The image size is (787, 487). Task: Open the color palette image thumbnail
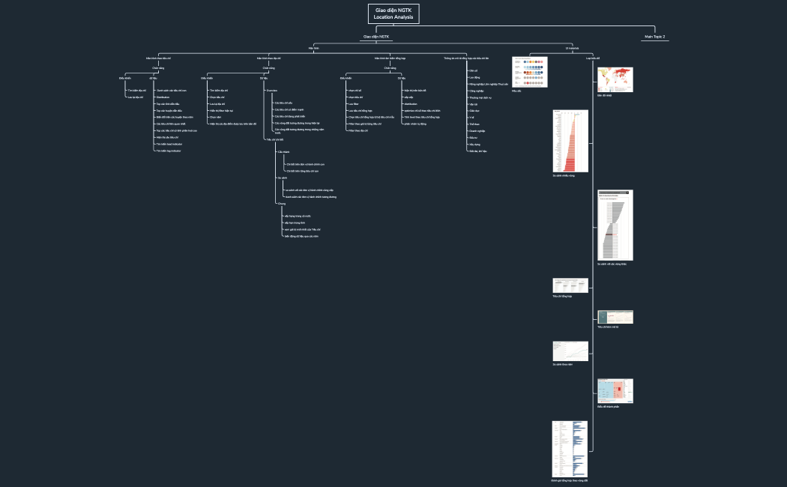(x=529, y=73)
